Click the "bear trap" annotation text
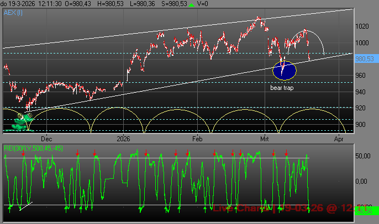 (x=282, y=88)
